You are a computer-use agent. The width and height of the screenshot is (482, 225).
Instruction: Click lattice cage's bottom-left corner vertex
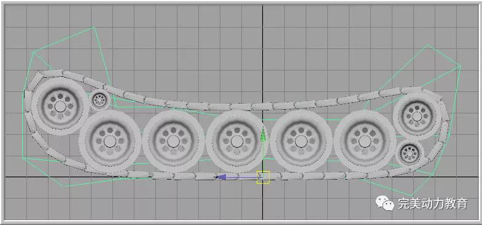[64, 186]
